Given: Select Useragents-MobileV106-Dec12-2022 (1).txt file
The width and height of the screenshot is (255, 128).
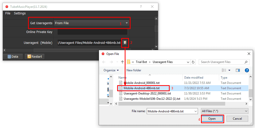Looking at the screenshot, I should pos(152,99).
